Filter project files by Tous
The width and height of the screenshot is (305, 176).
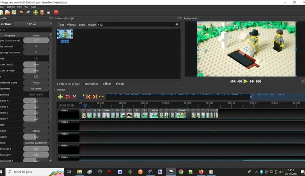click(61, 25)
